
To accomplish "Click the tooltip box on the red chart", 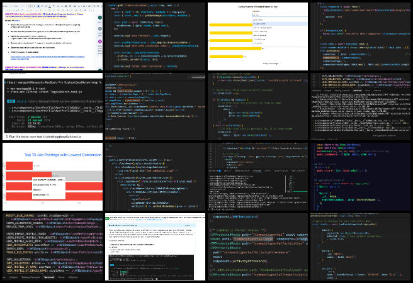I will 48,187.
